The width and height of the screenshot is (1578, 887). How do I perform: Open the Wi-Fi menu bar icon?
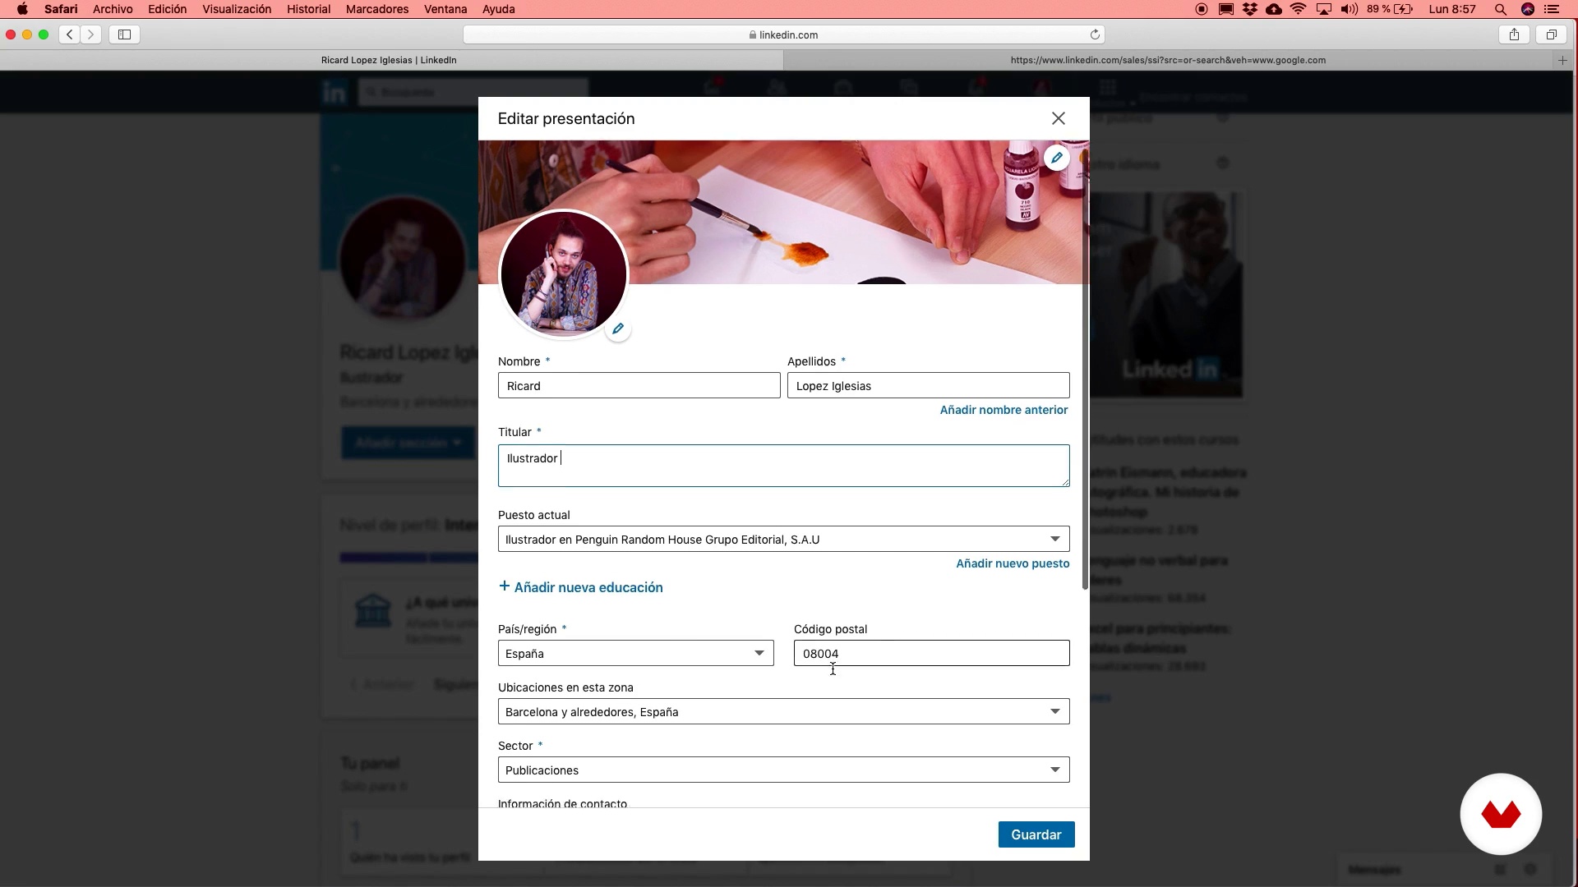(x=1299, y=9)
